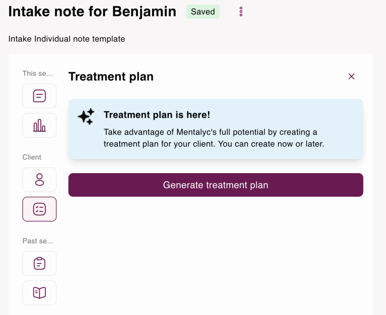Click the truncated 'Past se...' sidebar label
386x315 pixels.
(x=38, y=241)
